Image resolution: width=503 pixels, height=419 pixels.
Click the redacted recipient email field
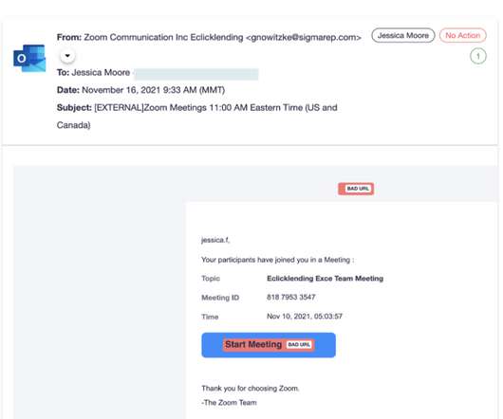tap(196, 74)
